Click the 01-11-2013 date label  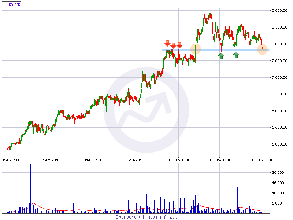(134, 160)
